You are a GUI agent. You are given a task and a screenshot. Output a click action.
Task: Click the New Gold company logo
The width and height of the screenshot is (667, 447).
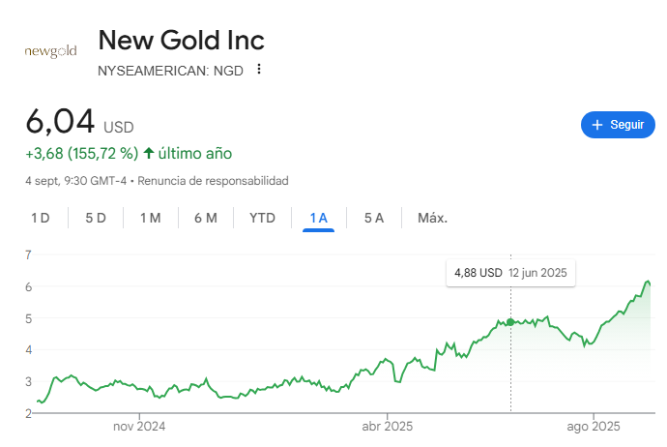(50, 51)
